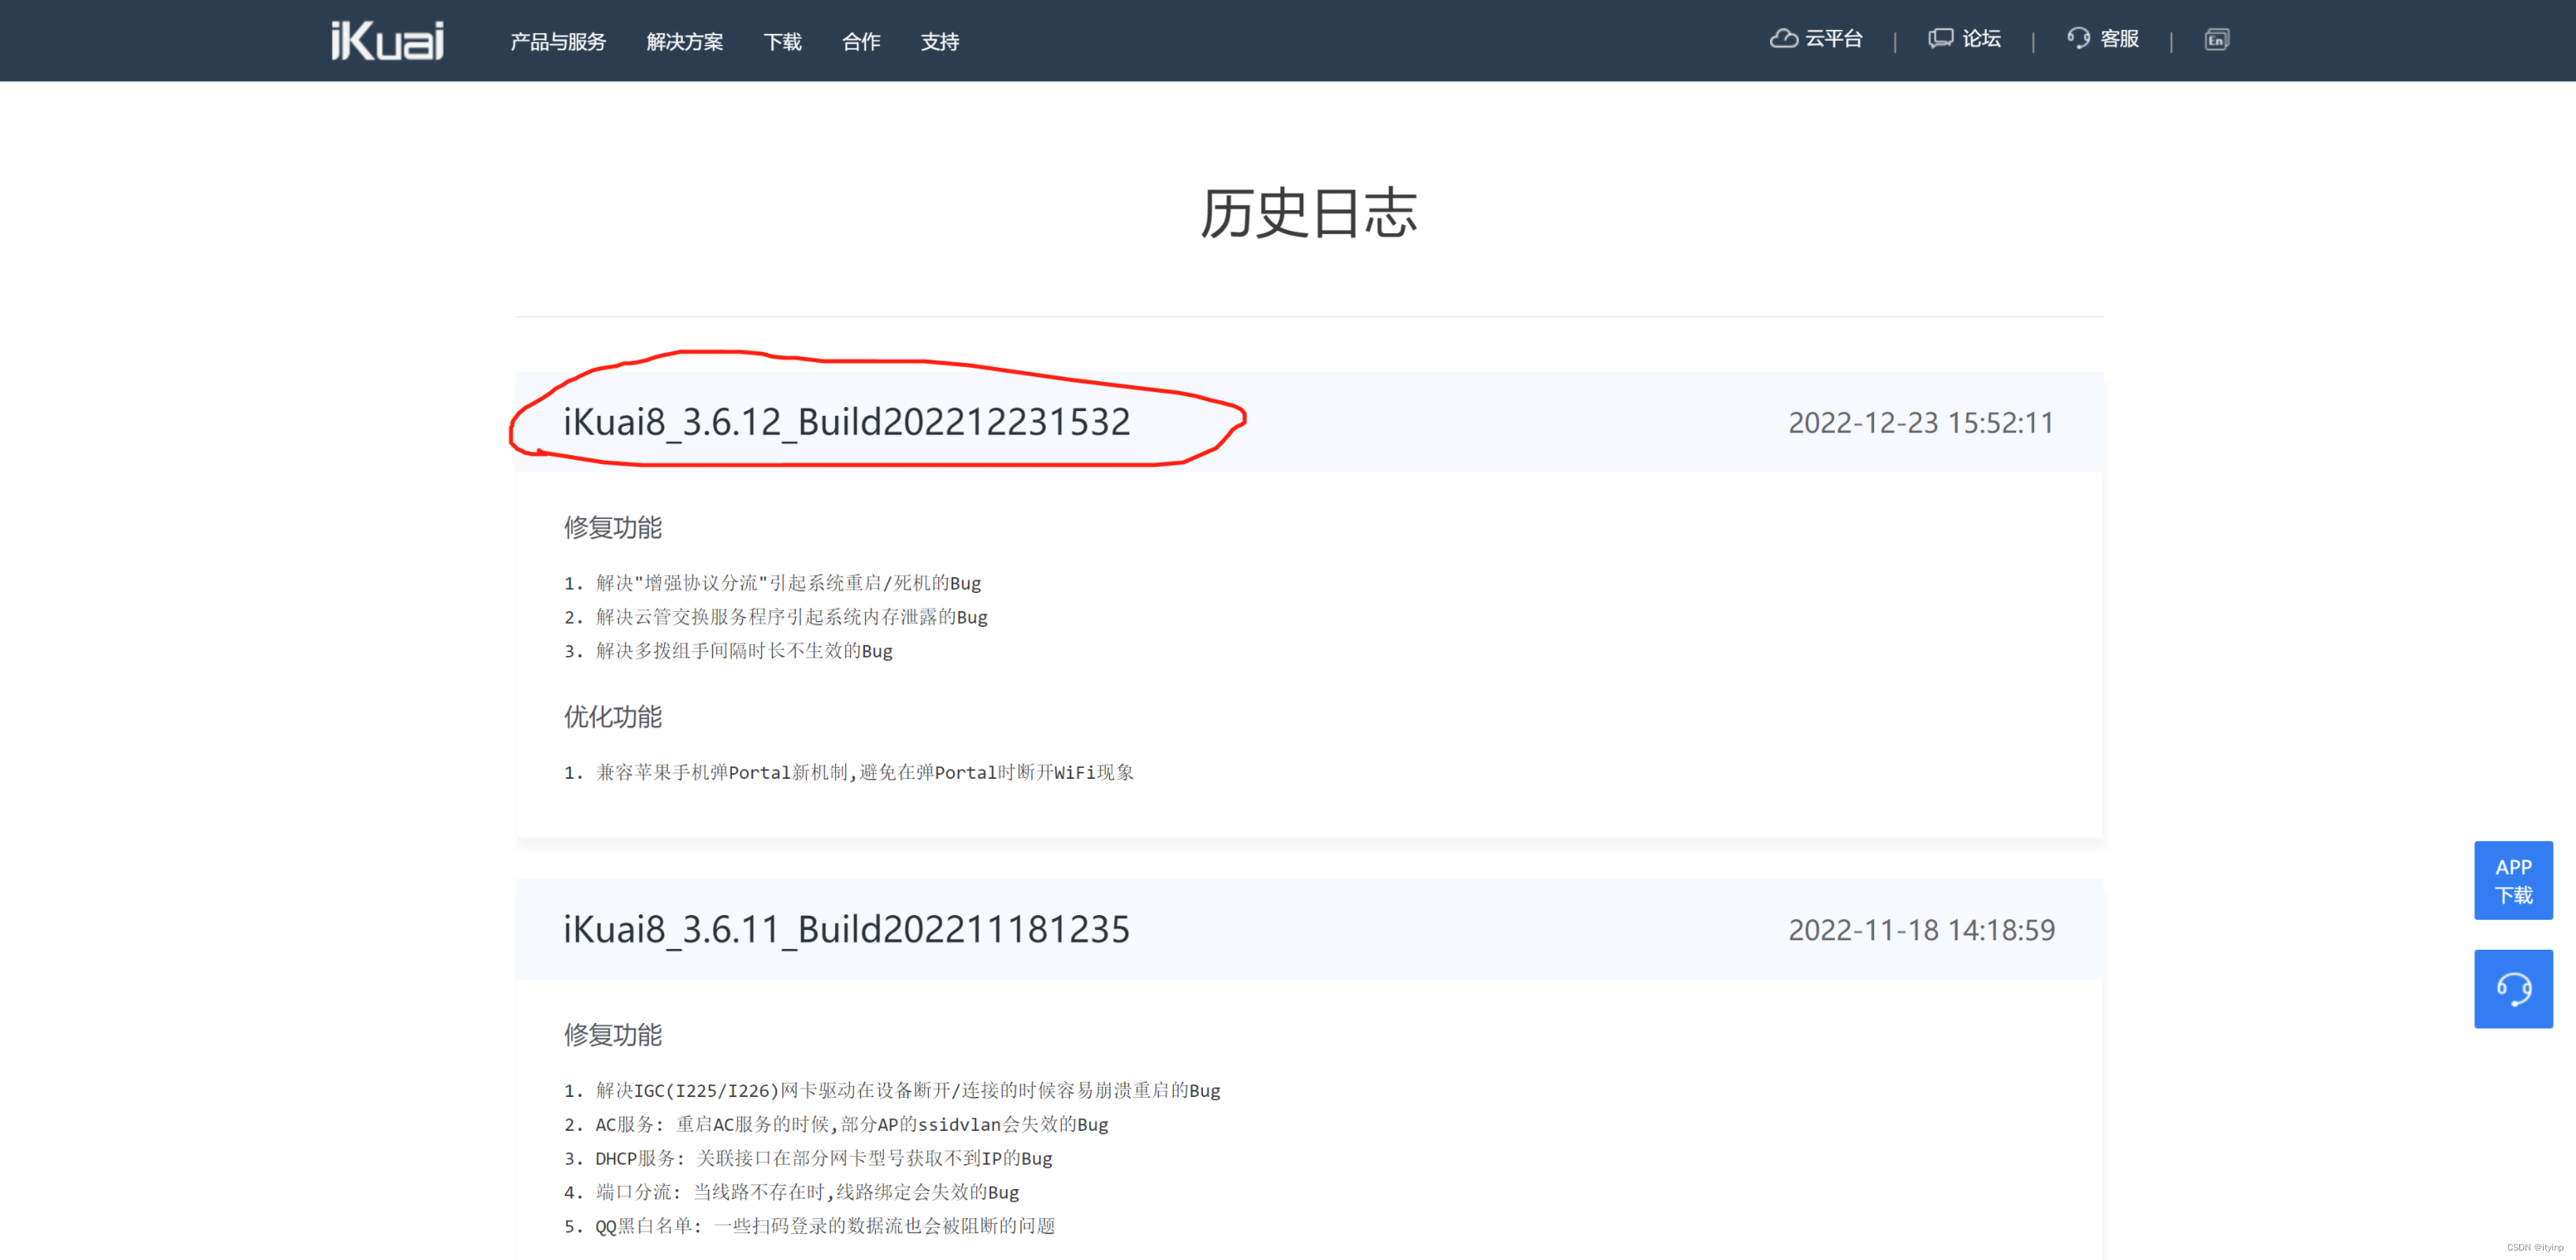Open the floating APP 下载 panel
Image resolution: width=2576 pixels, height=1260 pixels.
(x=2513, y=880)
